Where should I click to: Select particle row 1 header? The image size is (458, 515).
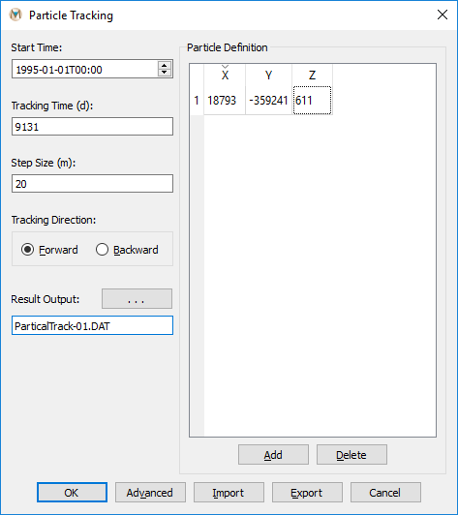click(x=197, y=100)
